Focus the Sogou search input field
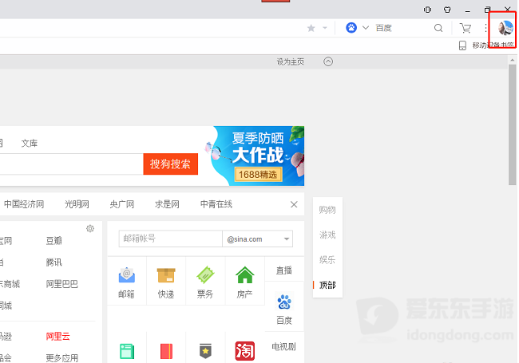The image size is (519, 363). click(71, 164)
